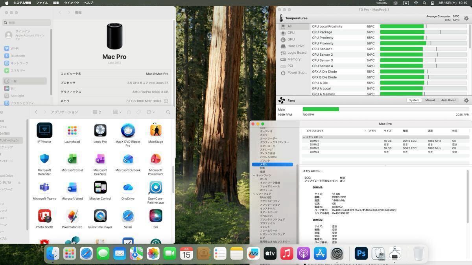Collapse the ネットワーク section in sidebar
This screenshot has height=265, width=472.
click(x=254, y=175)
